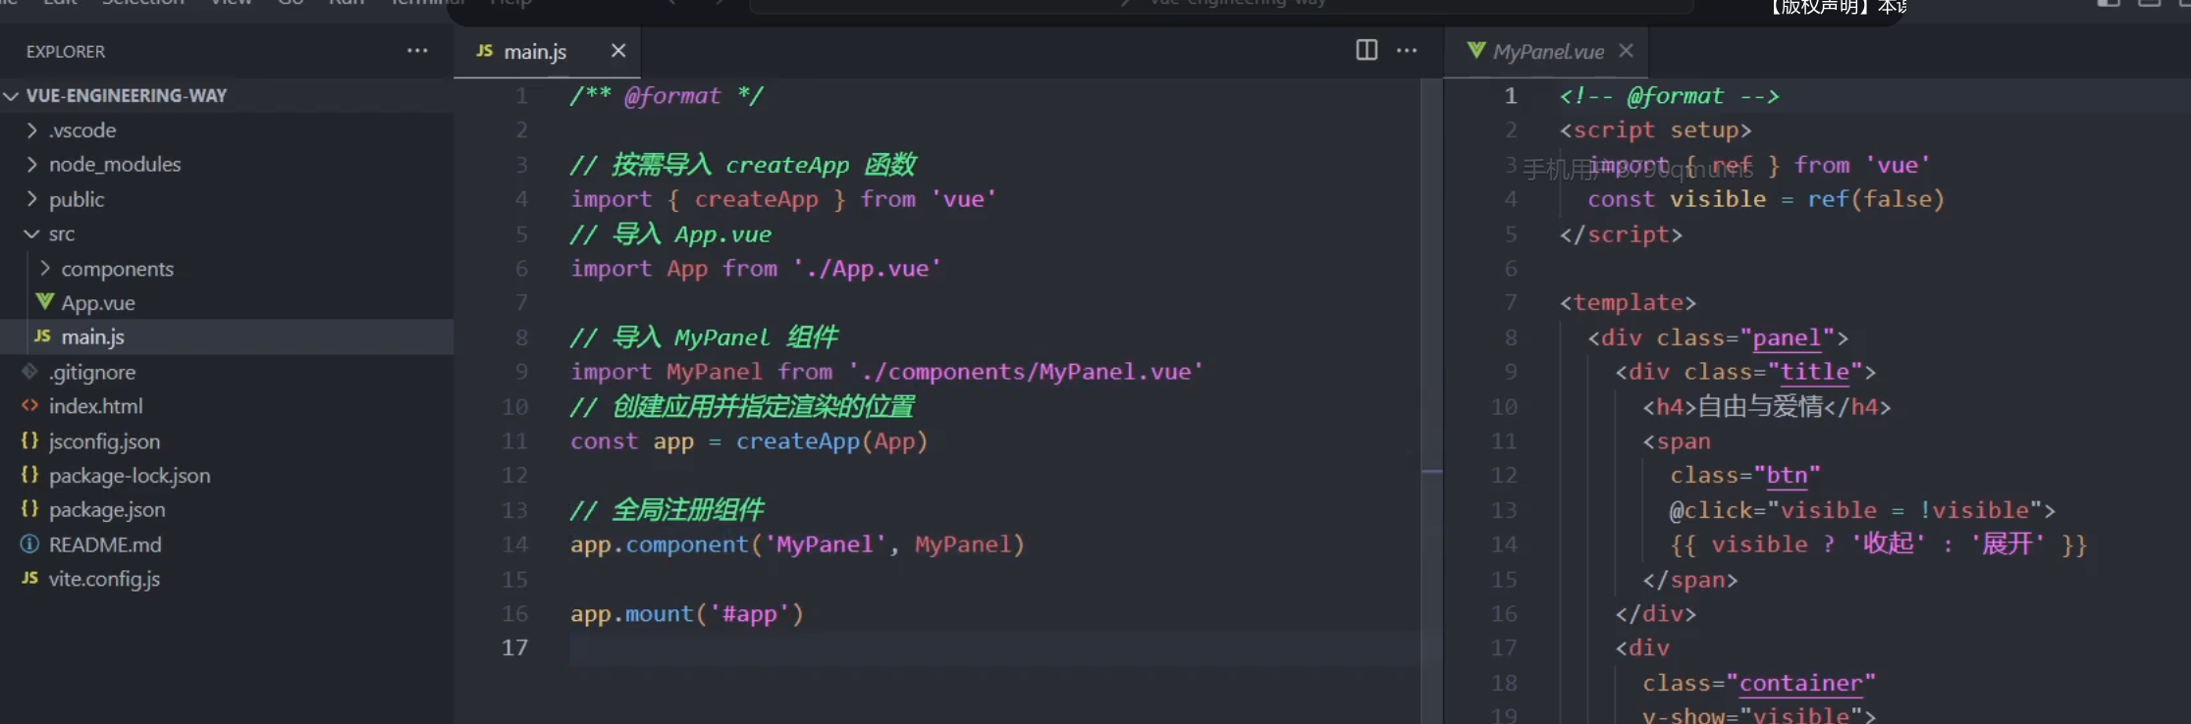Click the info icon beside README.md

[29, 543]
